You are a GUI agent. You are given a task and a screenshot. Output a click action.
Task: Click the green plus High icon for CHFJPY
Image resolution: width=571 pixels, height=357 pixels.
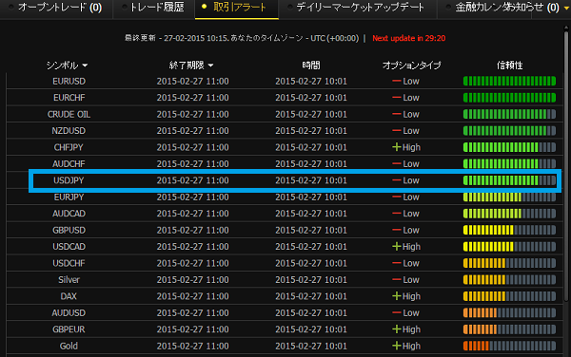point(397,147)
